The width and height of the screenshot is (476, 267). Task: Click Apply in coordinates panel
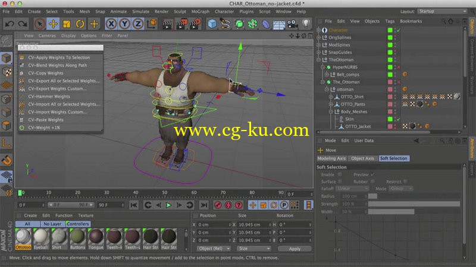tap(295, 249)
